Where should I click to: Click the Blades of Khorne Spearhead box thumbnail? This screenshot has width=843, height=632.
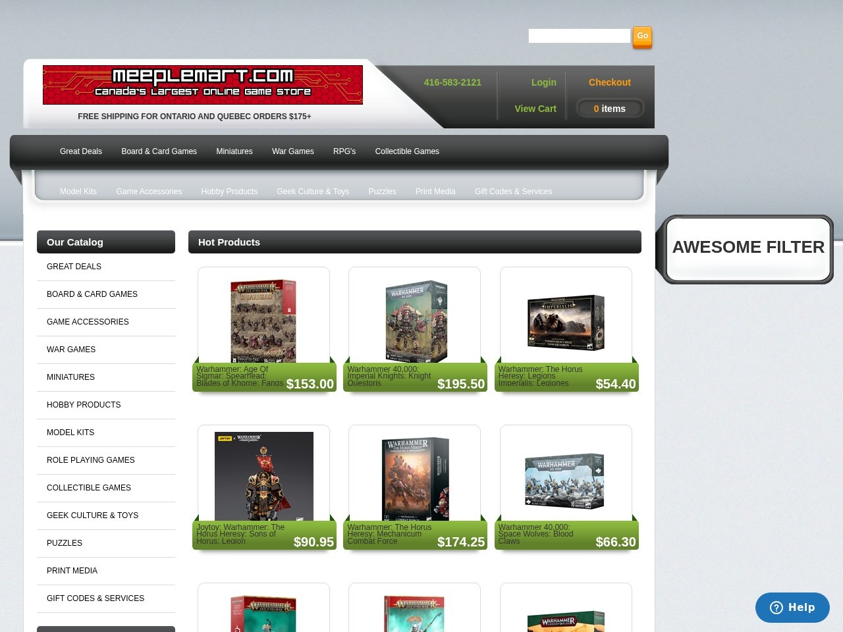(263, 321)
